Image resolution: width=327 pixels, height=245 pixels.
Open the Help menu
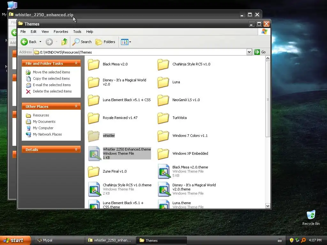[x=90, y=32]
